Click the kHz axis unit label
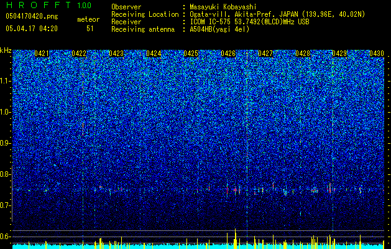391x249 pixels. pyautogui.click(x=6, y=50)
